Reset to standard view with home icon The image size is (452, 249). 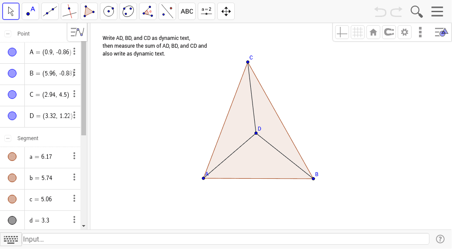pyautogui.click(x=373, y=32)
